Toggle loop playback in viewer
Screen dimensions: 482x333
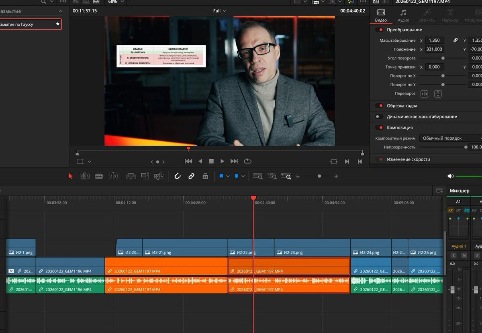coord(247,161)
